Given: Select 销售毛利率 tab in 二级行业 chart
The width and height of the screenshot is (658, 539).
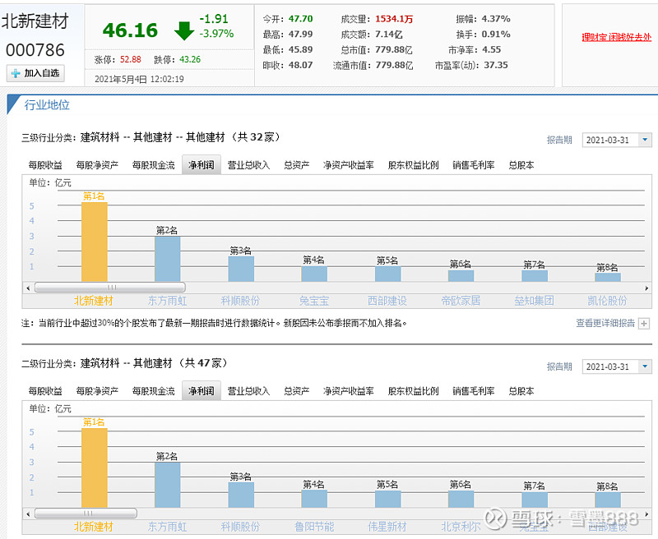Looking at the screenshot, I should click(x=474, y=391).
